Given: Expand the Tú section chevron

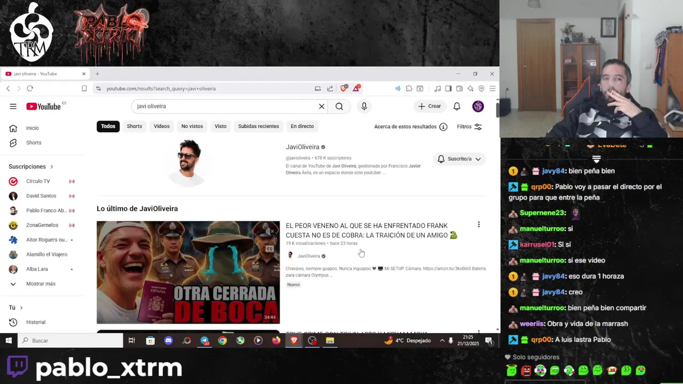Looking at the screenshot, I should (21, 308).
